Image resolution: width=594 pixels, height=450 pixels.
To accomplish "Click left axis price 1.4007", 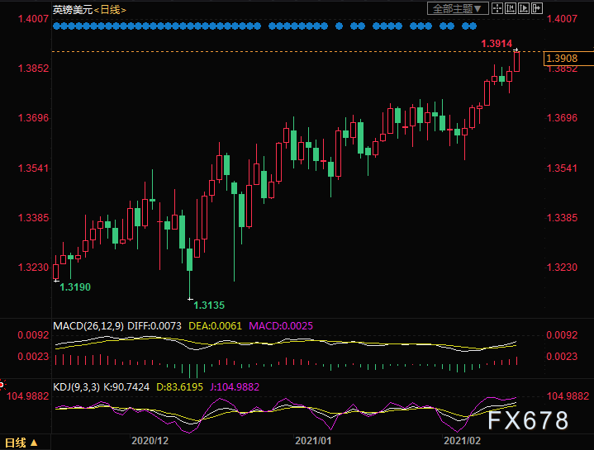I will [33, 18].
